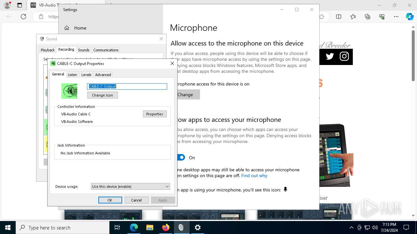Open Edge favorites list icon
The width and height of the screenshot is (417, 234).
(353, 17)
